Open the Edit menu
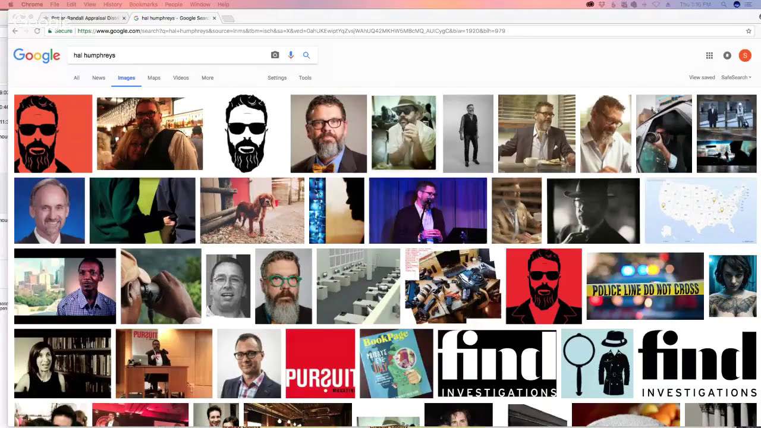Viewport: 761px width, 428px height. click(71, 4)
